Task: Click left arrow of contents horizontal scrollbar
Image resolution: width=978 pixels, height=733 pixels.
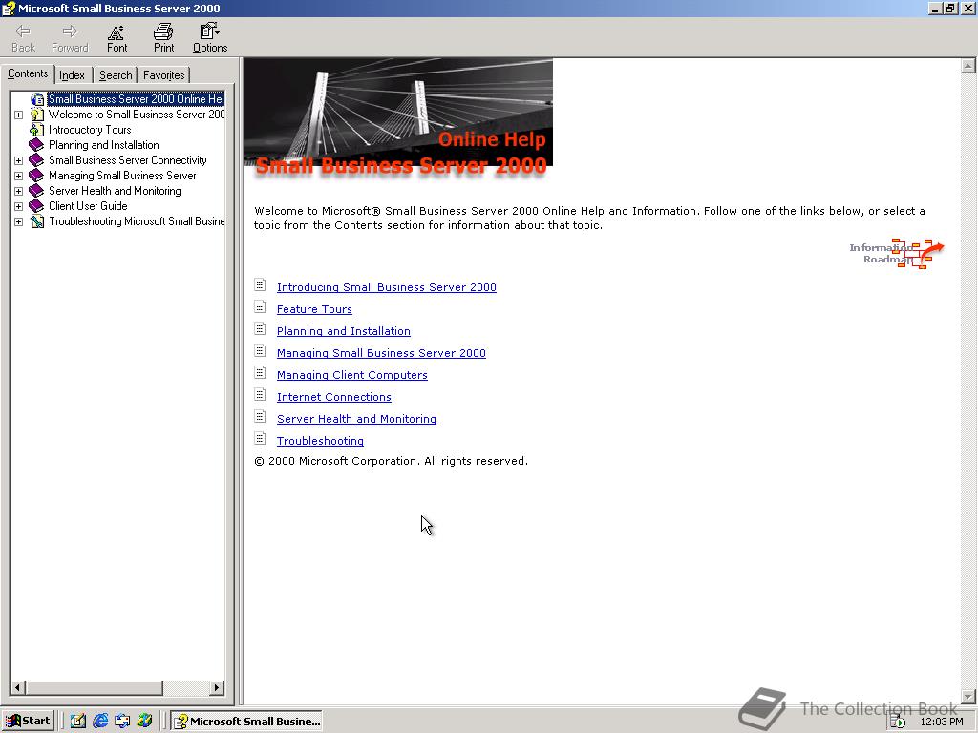Action: 18,687
